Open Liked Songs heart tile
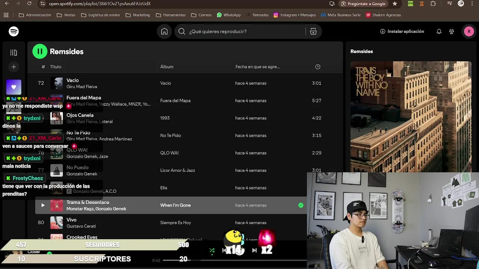479x269 pixels. 14,87
